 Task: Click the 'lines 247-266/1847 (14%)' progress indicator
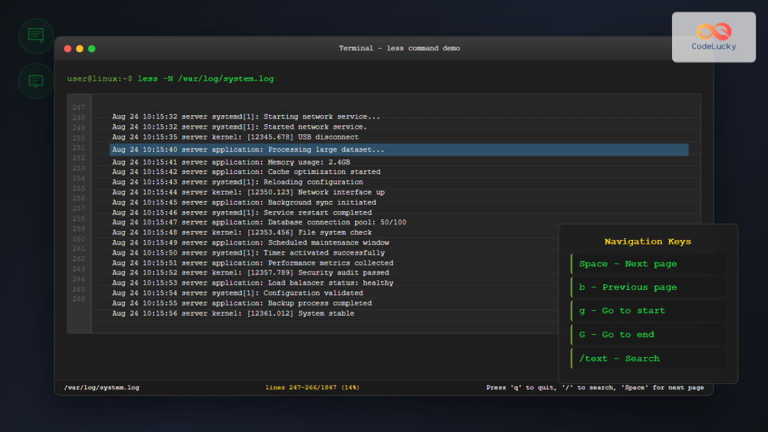(312, 387)
